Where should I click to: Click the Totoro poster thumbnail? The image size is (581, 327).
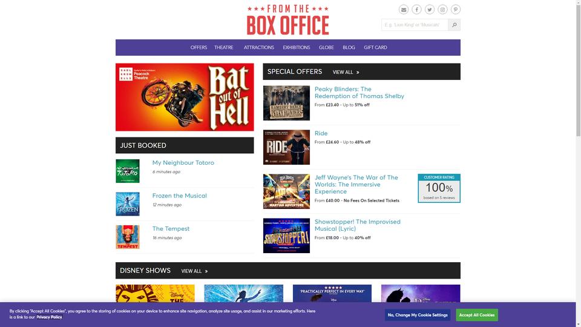coord(128,171)
